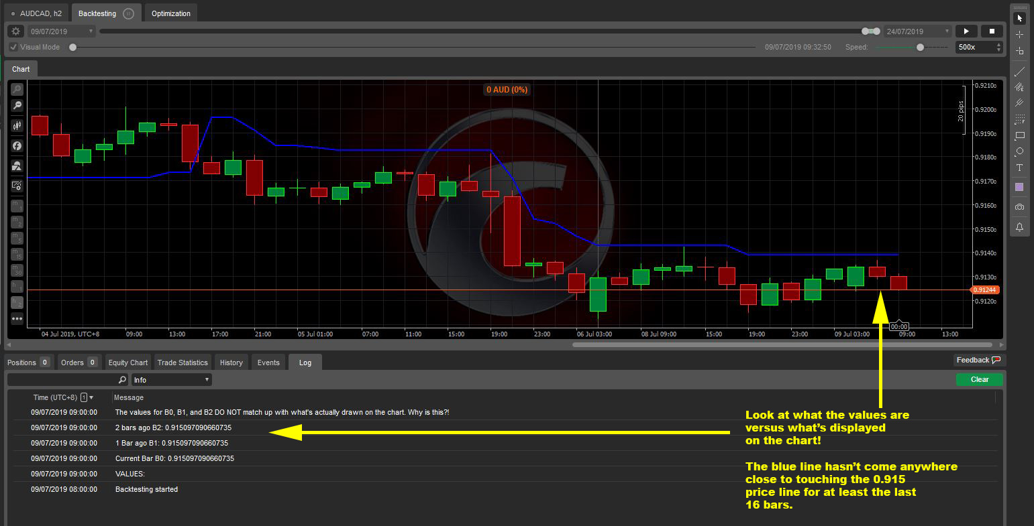Open backtesting settings gear
1034x526 pixels.
[x=16, y=31]
